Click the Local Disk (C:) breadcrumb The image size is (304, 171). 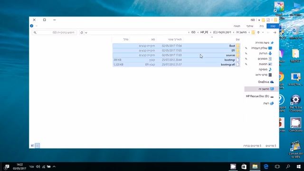[x=222, y=32]
